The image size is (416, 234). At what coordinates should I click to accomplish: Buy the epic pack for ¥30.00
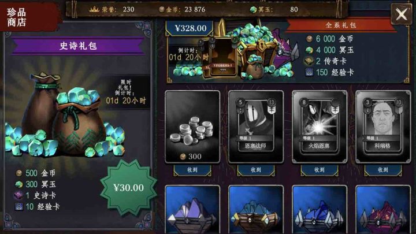[129, 188]
